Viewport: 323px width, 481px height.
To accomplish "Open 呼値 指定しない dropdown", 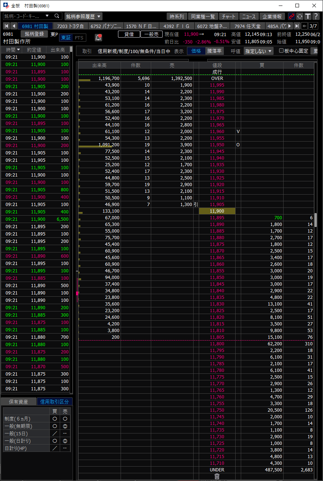I will click(258, 51).
